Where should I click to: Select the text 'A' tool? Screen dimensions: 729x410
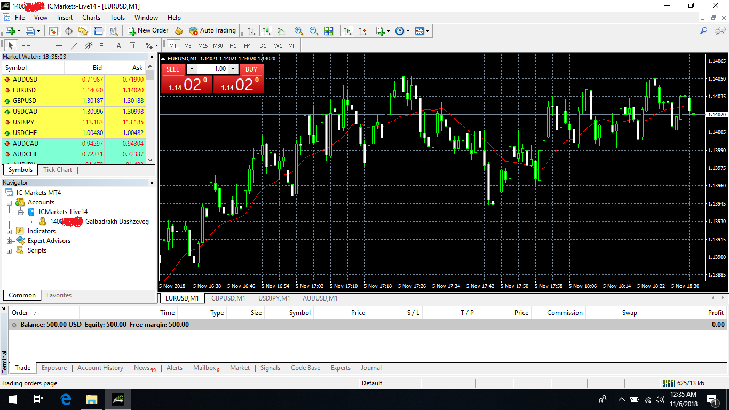pyautogui.click(x=118, y=45)
